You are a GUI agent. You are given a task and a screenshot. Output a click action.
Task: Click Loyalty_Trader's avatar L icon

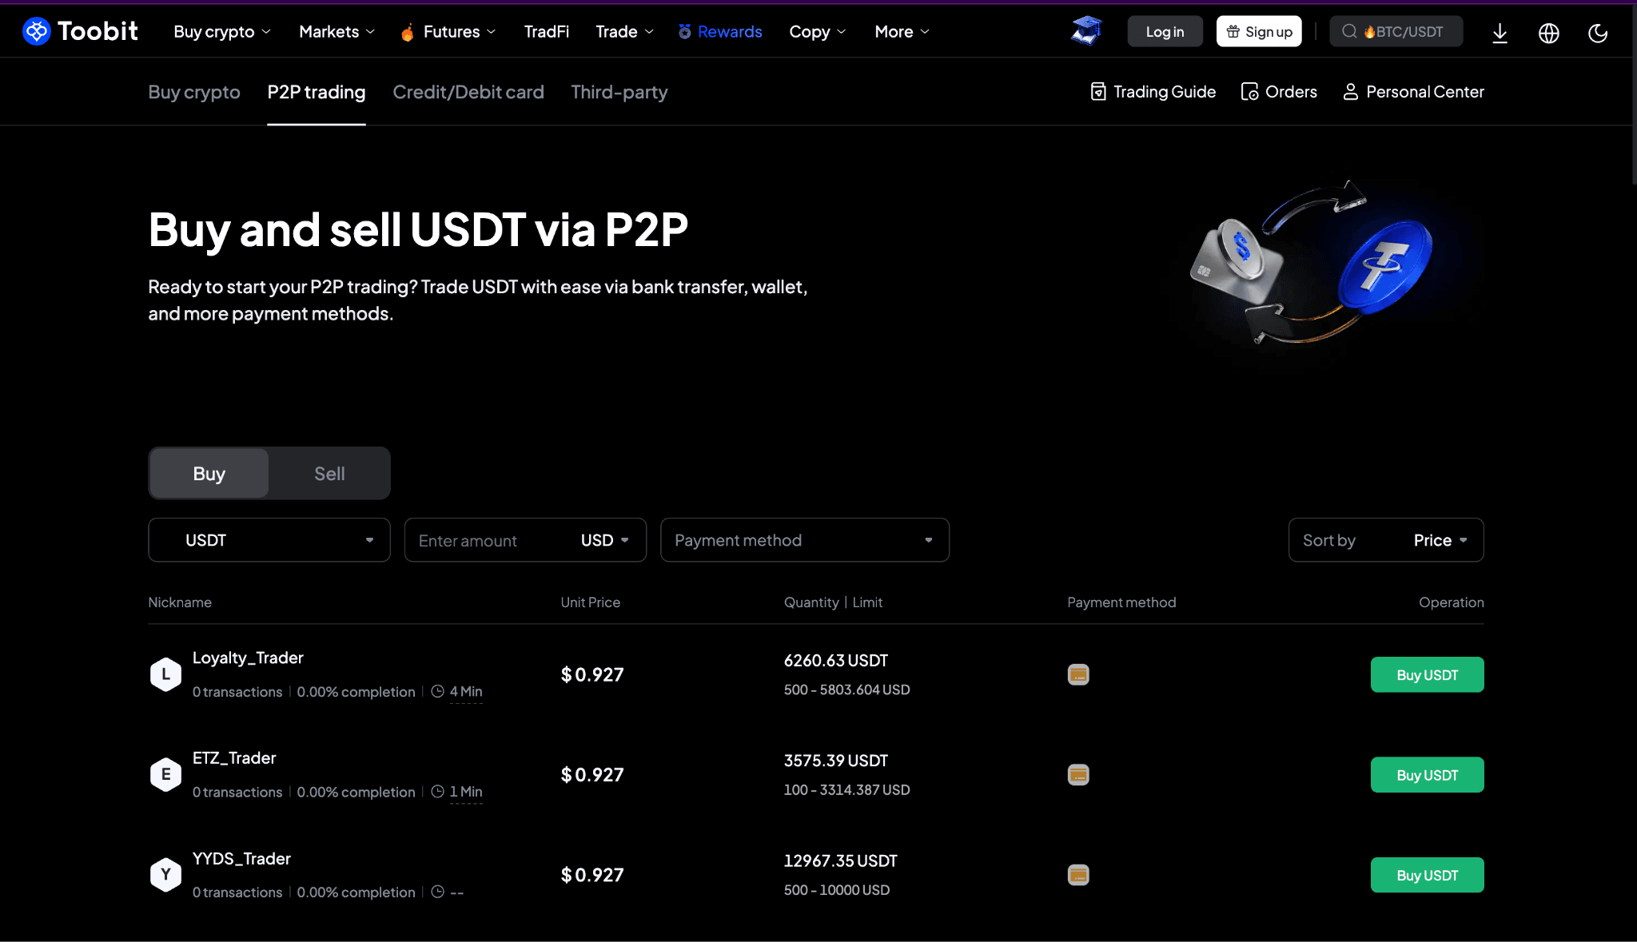pyautogui.click(x=165, y=674)
